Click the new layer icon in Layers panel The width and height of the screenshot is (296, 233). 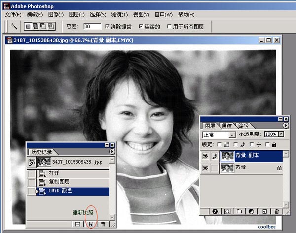(265, 211)
